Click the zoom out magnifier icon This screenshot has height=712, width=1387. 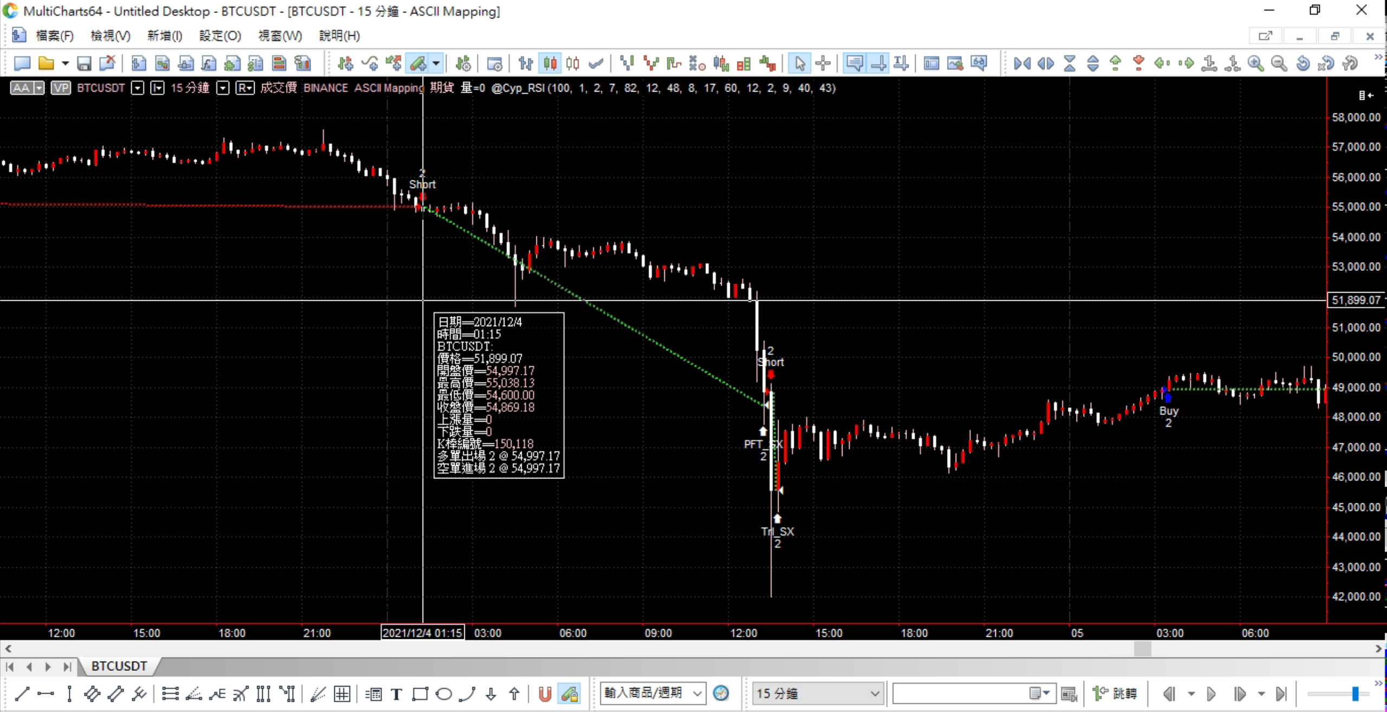click(1279, 64)
